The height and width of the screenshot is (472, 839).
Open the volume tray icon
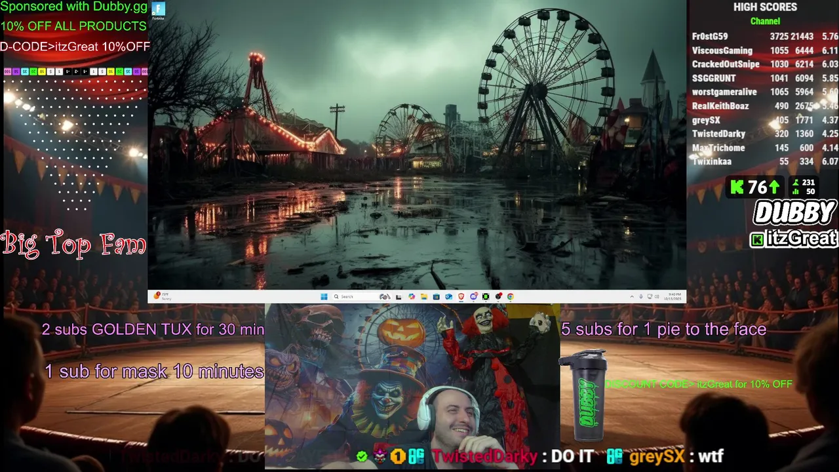657,296
